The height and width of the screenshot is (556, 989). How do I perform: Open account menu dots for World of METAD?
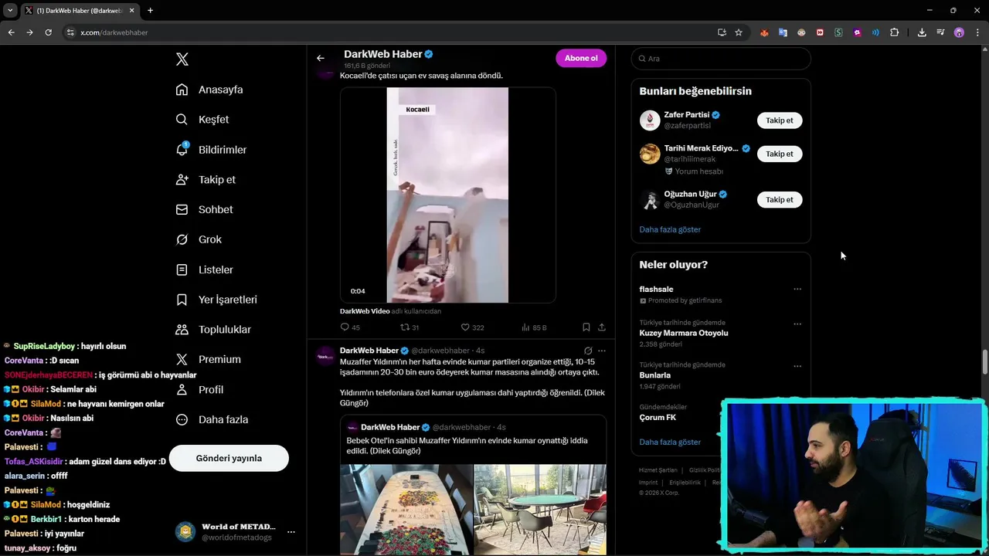[291, 532]
